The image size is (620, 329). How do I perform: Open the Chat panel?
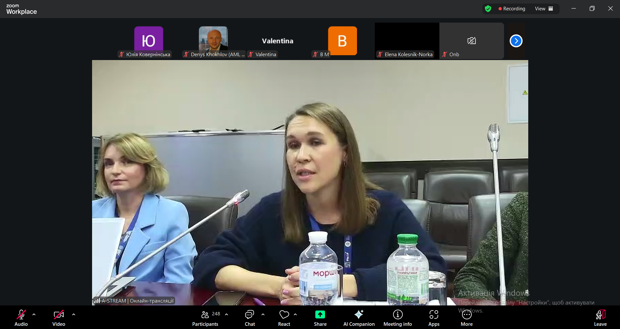(249, 318)
